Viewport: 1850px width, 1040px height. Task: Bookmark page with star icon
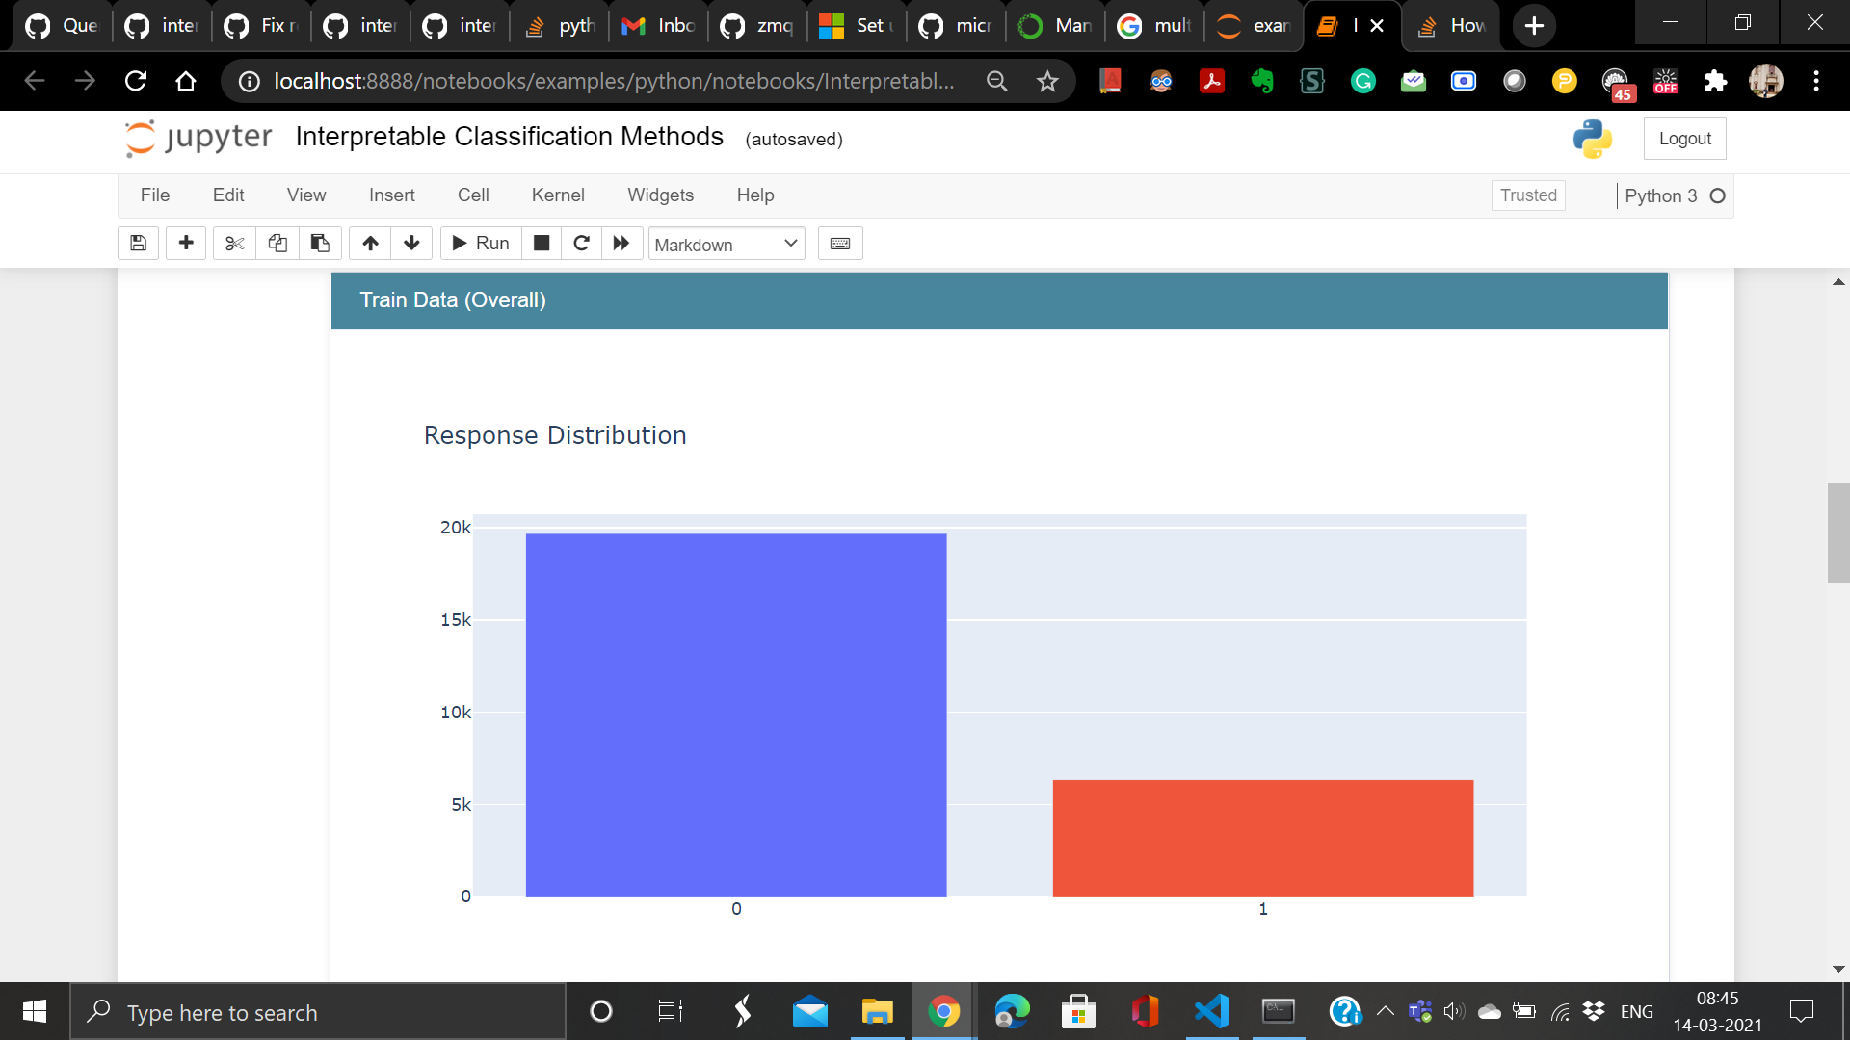(x=1047, y=82)
